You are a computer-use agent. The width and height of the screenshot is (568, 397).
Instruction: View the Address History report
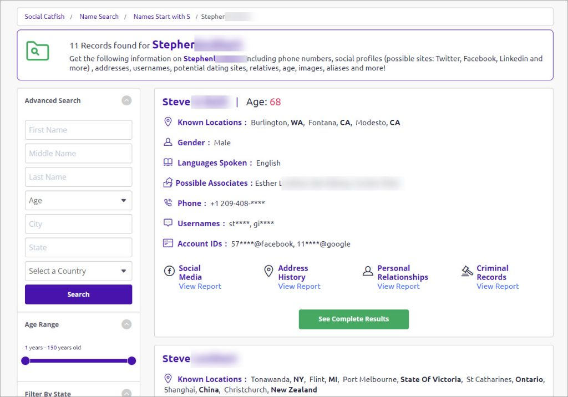[299, 286]
